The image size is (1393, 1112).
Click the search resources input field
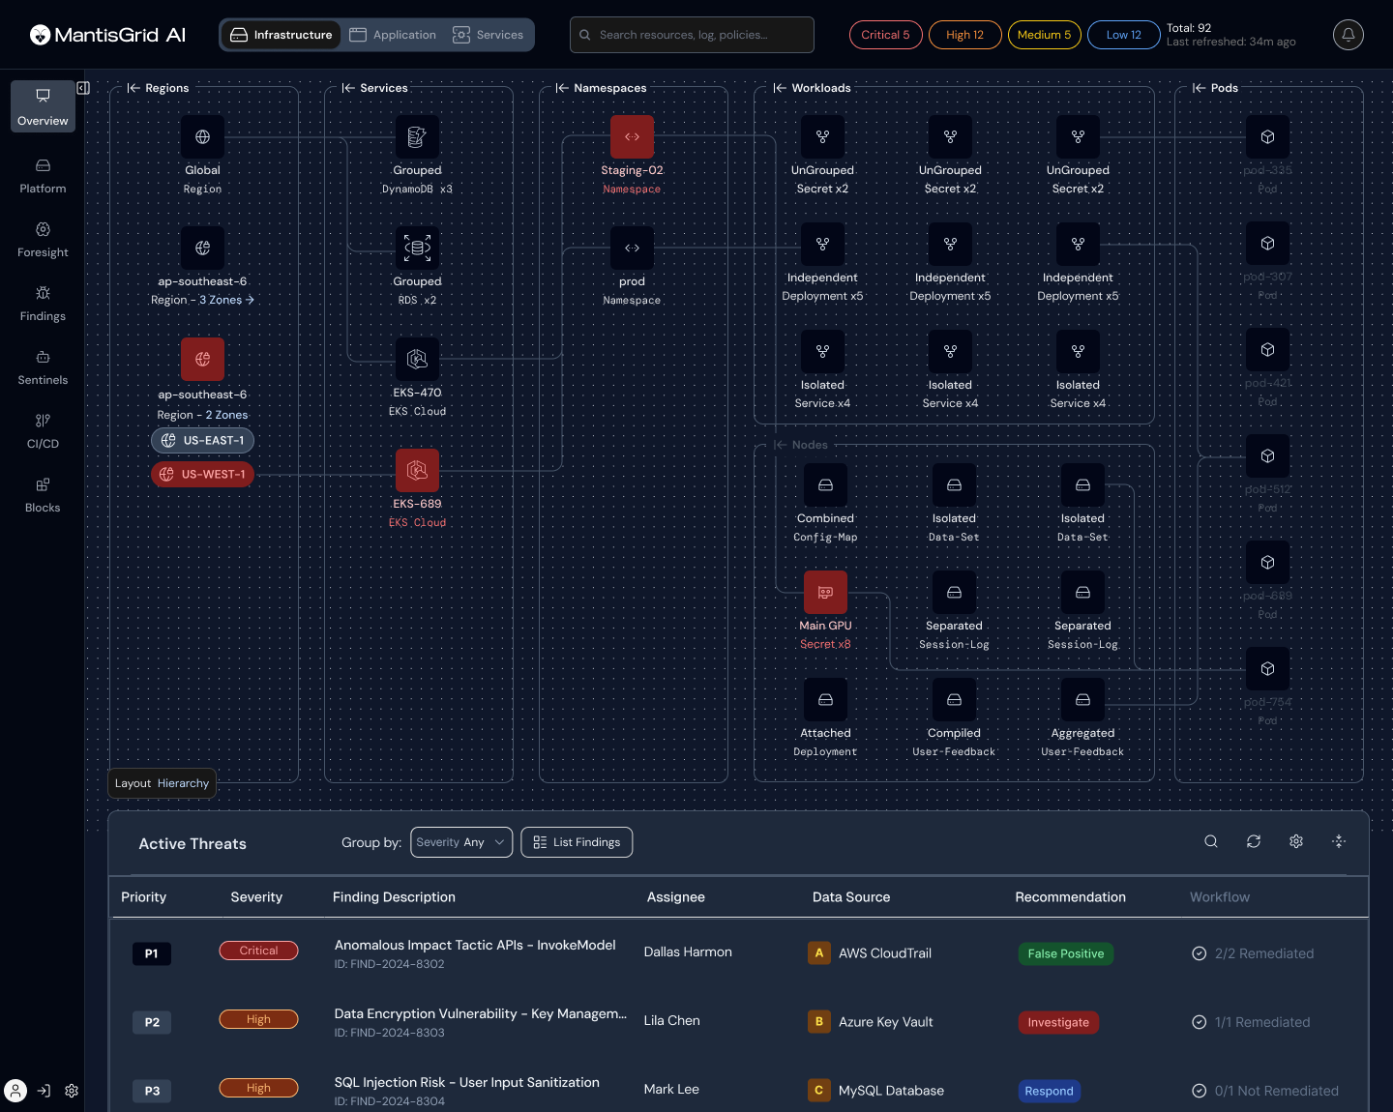click(692, 35)
